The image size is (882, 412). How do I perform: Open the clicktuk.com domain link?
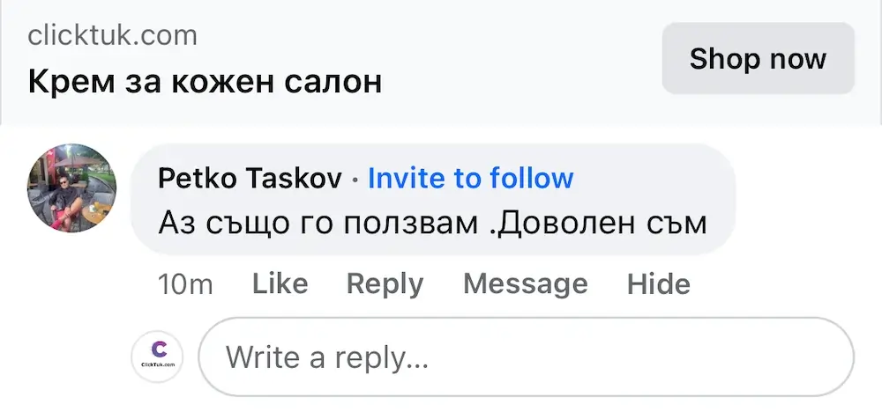coord(112,35)
